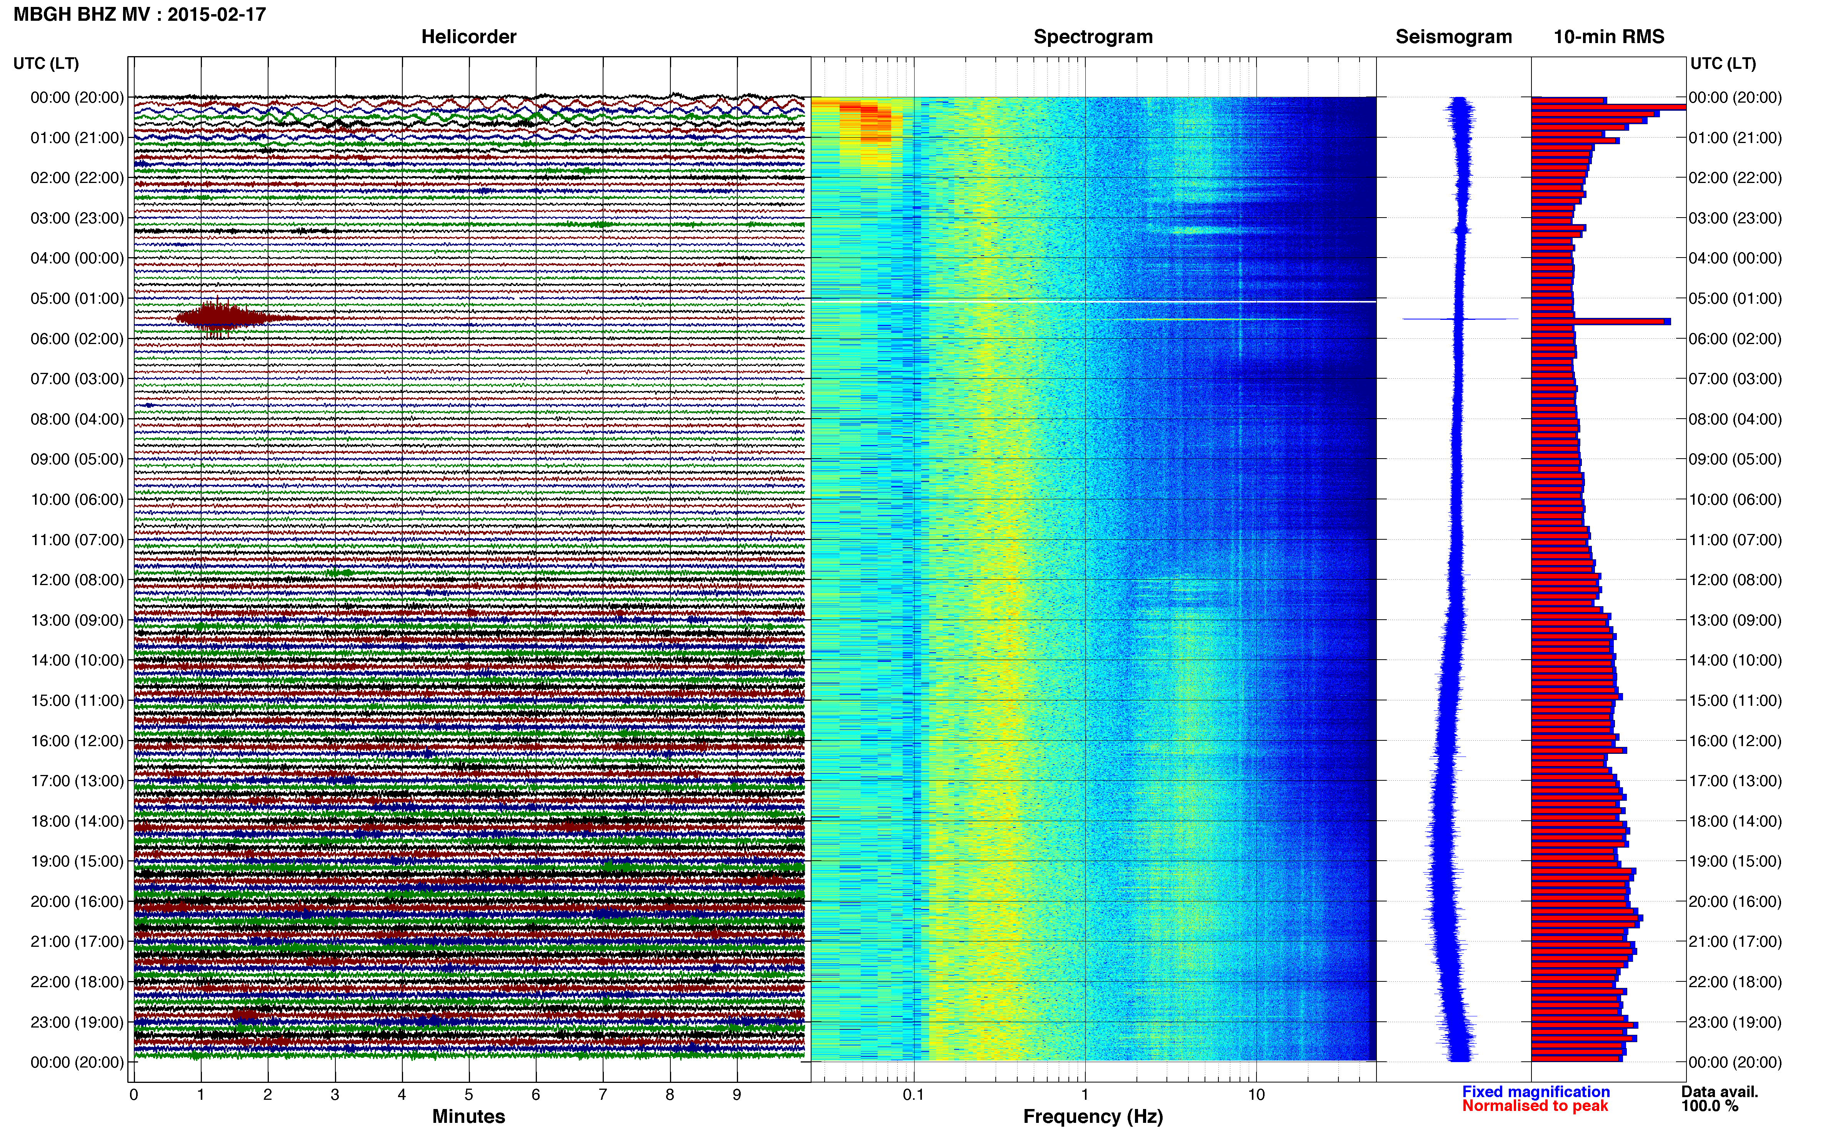
Task: Click the seismogram spike near 05:30
Action: (x=1460, y=319)
